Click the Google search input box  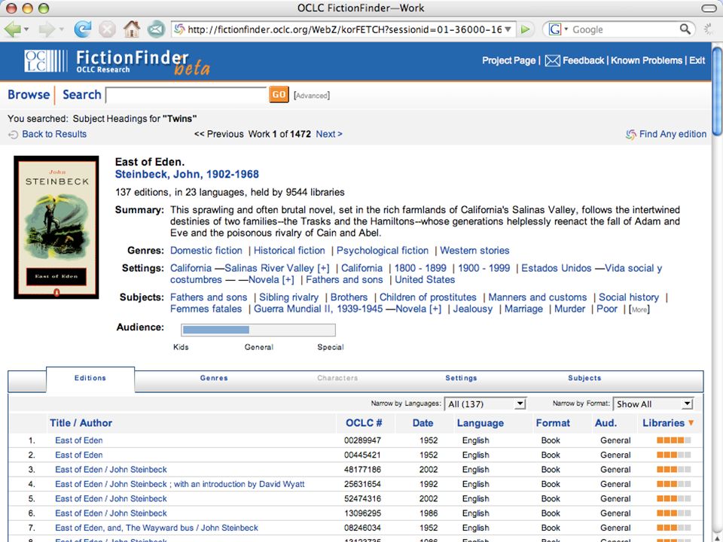tap(624, 29)
